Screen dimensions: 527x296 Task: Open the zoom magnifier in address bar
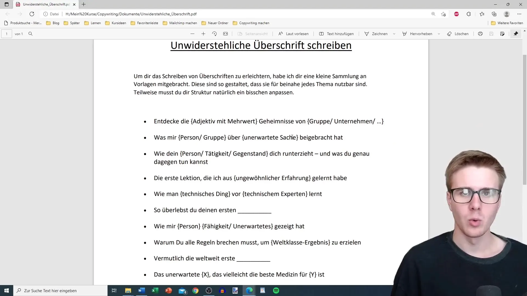pyautogui.click(x=433, y=14)
